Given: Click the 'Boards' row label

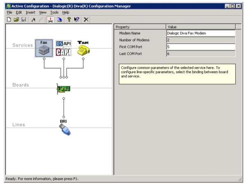Looking at the screenshot, I should click(x=21, y=85).
